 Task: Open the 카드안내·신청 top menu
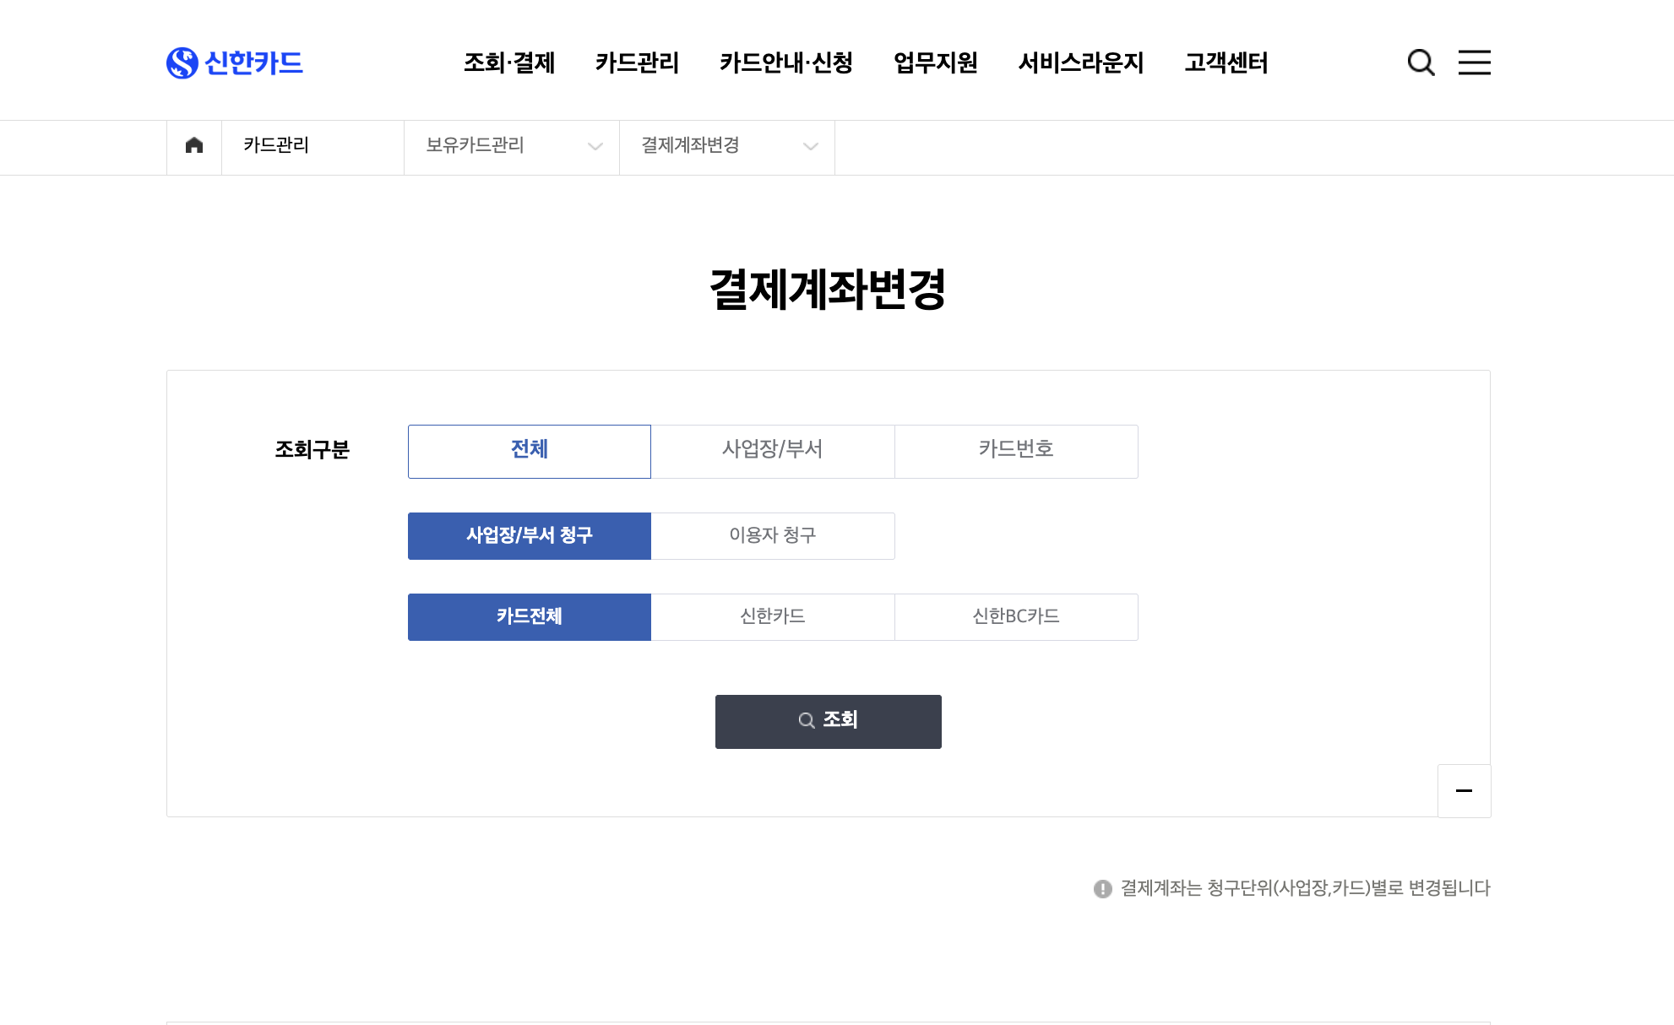pos(785,62)
